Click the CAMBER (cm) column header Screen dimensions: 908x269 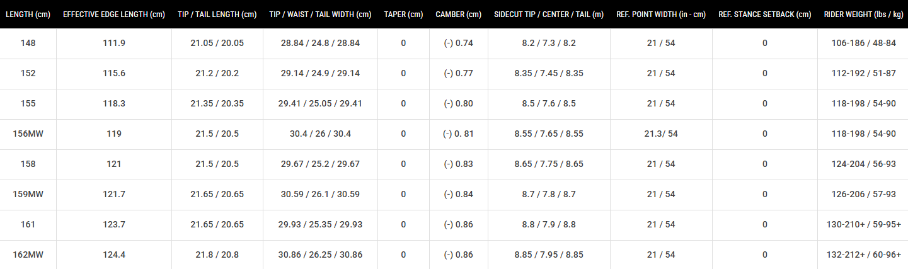pyautogui.click(x=458, y=14)
